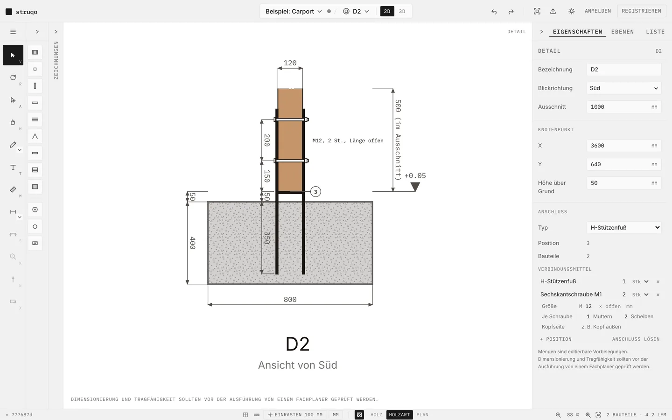672x420 pixels.
Task: Switch to the Ebenen tab
Action: pos(623,32)
